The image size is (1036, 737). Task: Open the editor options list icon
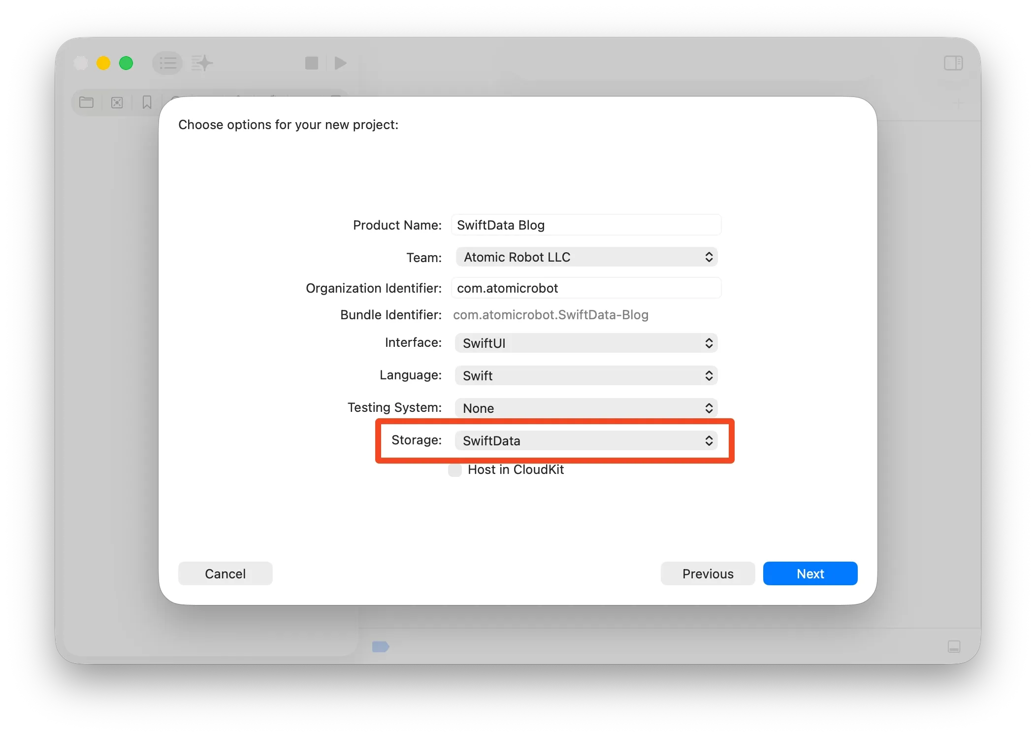[x=167, y=63]
